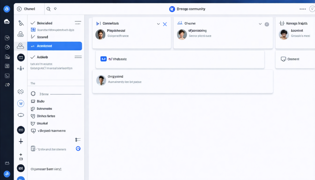Toggle the Beincislied checkmark
The image size is (315, 180).
[33, 23]
